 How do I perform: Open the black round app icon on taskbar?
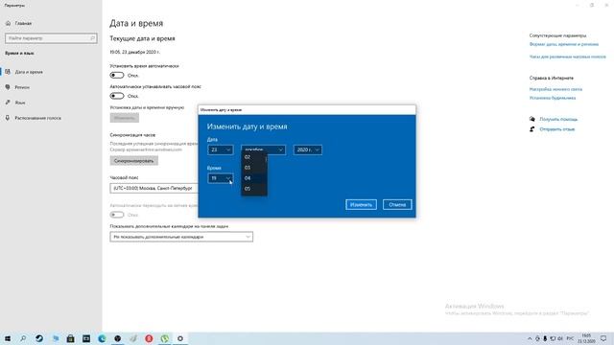pyautogui.click(x=117, y=338)
